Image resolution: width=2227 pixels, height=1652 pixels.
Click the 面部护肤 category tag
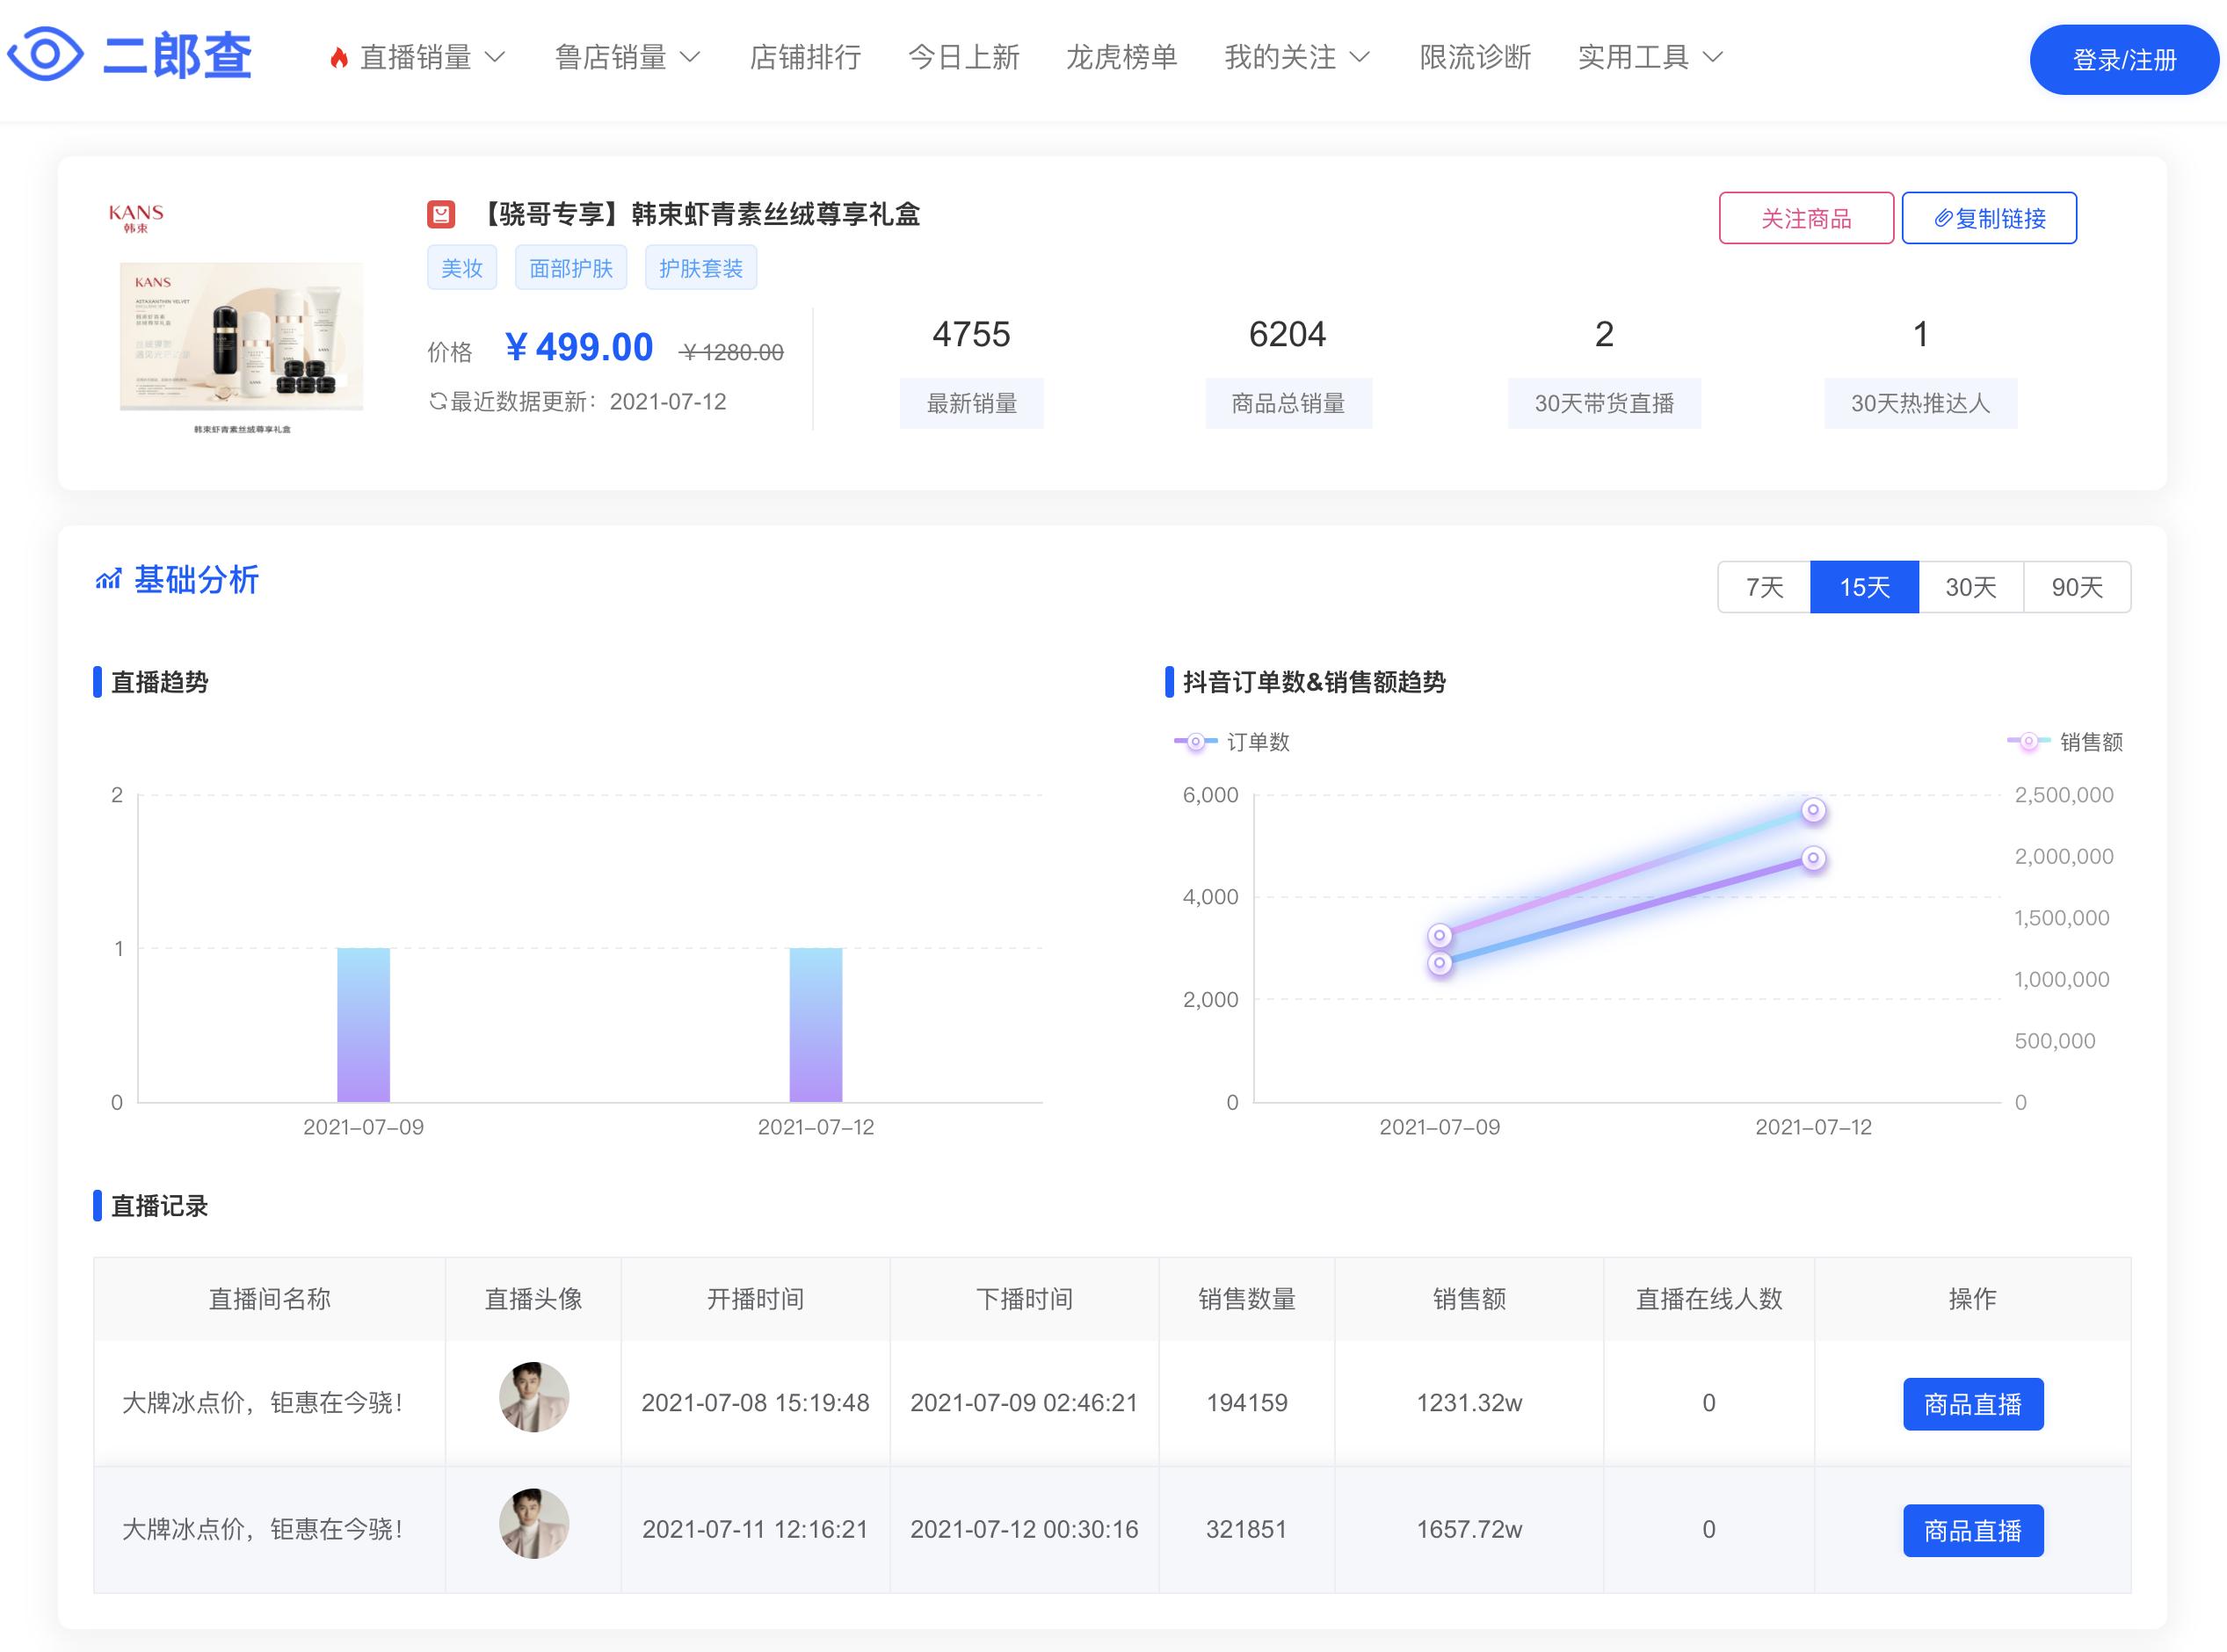(x=571, y=268)
